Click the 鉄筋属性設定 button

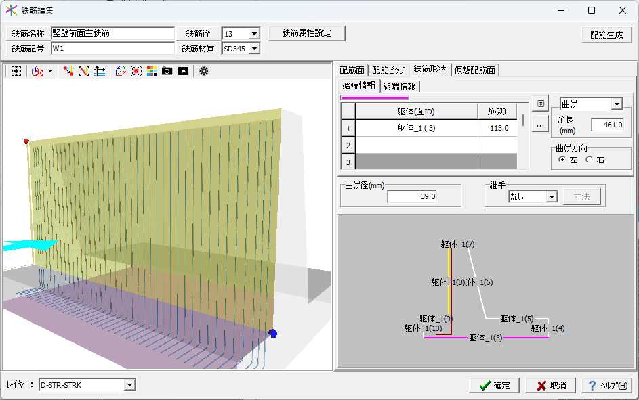click(x=307, y=33)
